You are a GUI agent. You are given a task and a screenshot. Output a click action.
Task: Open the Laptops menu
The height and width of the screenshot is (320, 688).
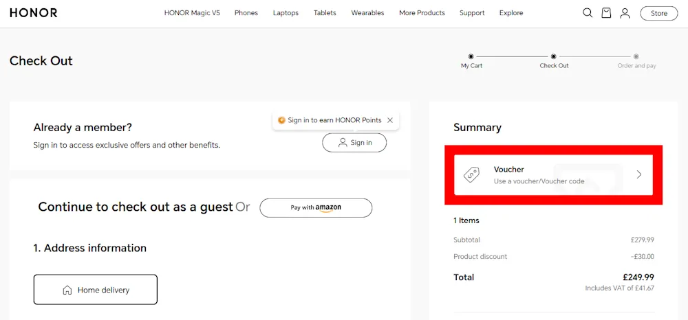(286, 13)
